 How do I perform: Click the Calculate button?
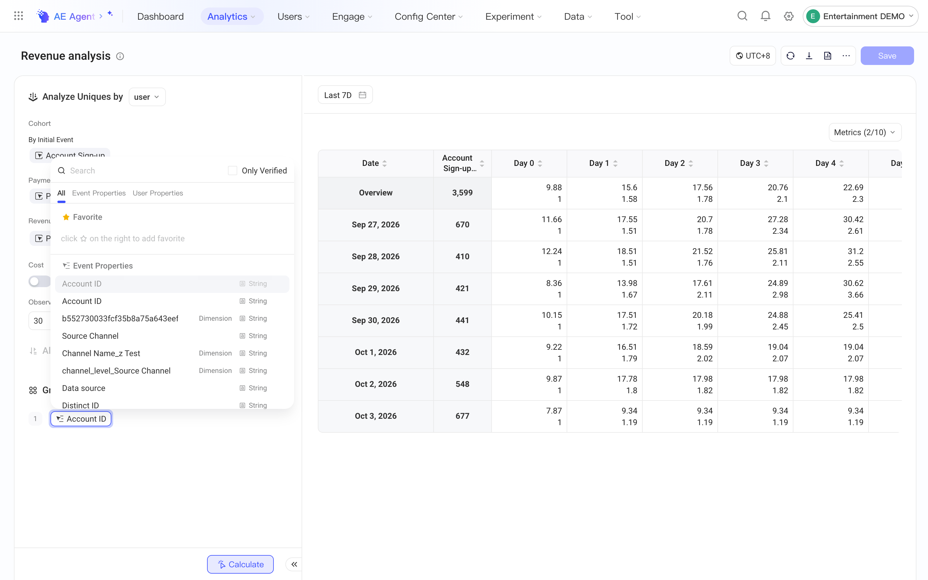(x=240, y=564)
